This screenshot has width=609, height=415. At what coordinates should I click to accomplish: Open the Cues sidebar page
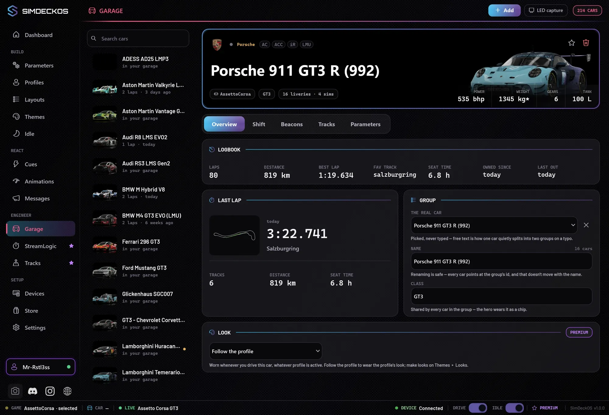pyautogui.click(x=40, y=164)
